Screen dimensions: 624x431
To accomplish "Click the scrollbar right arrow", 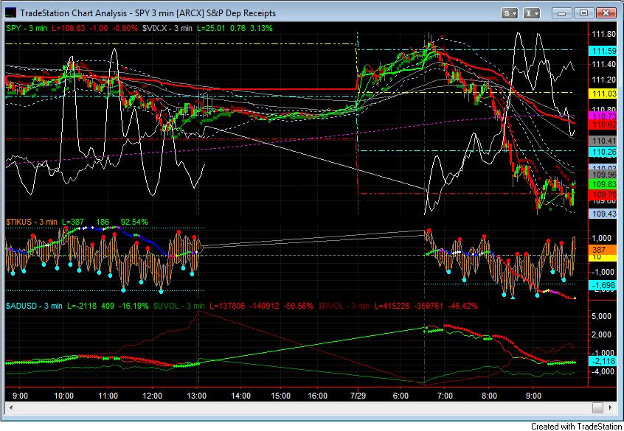I will point(610,407).
